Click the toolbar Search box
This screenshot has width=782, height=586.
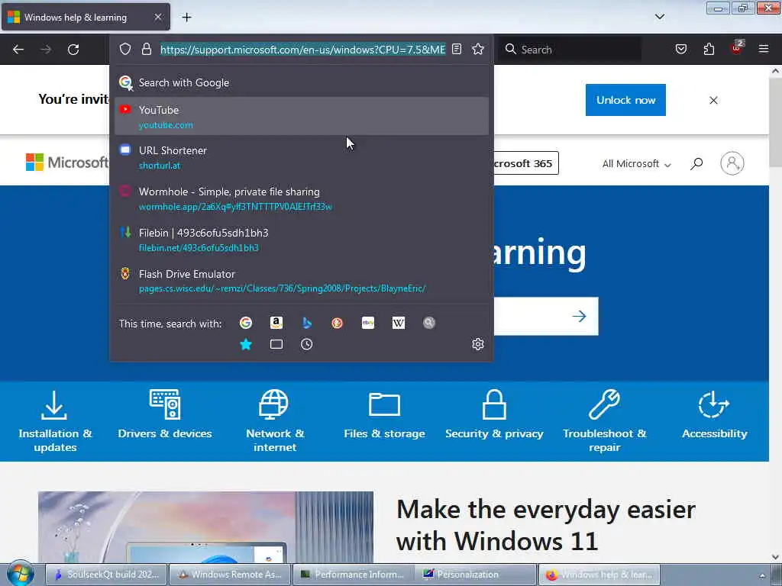tap(570, 50)
